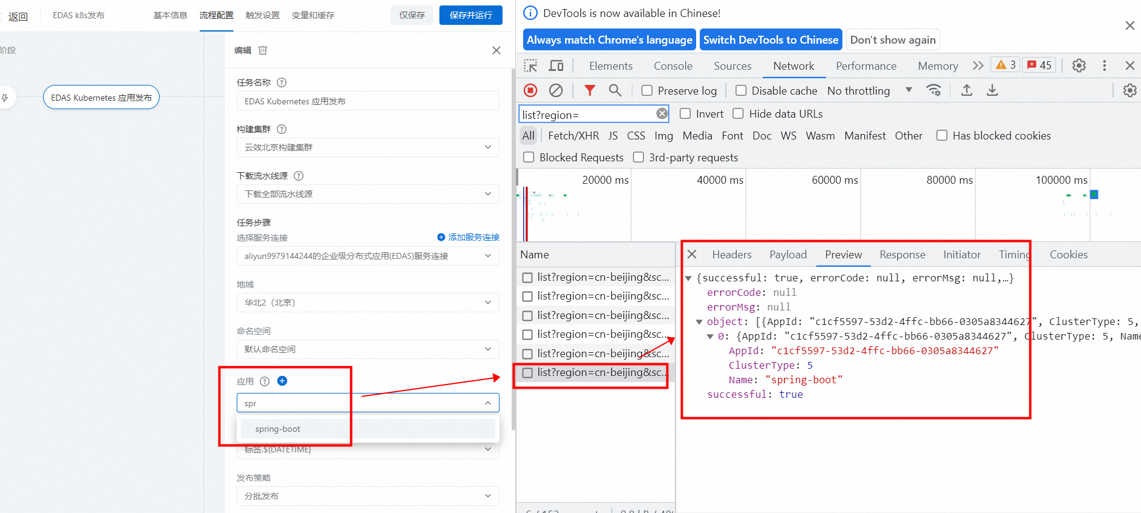Open 发布策略 dropdown showing 分批发布

(368, 496)
